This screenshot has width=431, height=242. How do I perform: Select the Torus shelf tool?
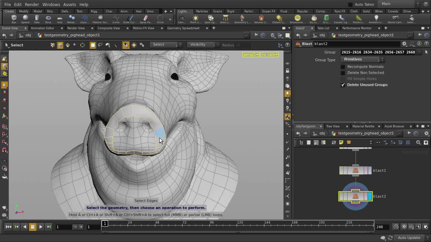(x=48, y=18)
